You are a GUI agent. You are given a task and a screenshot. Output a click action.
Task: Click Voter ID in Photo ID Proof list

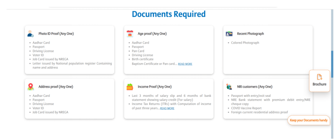[38, 55]
